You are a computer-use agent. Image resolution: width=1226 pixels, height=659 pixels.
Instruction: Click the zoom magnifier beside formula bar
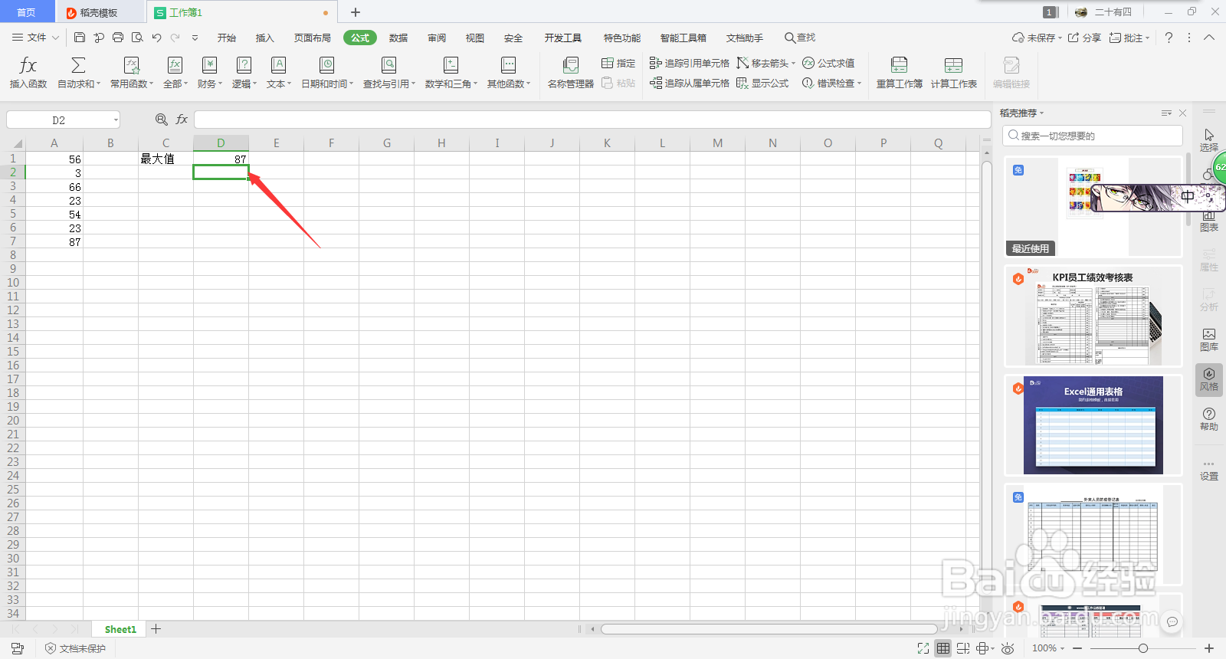(161, 120)
